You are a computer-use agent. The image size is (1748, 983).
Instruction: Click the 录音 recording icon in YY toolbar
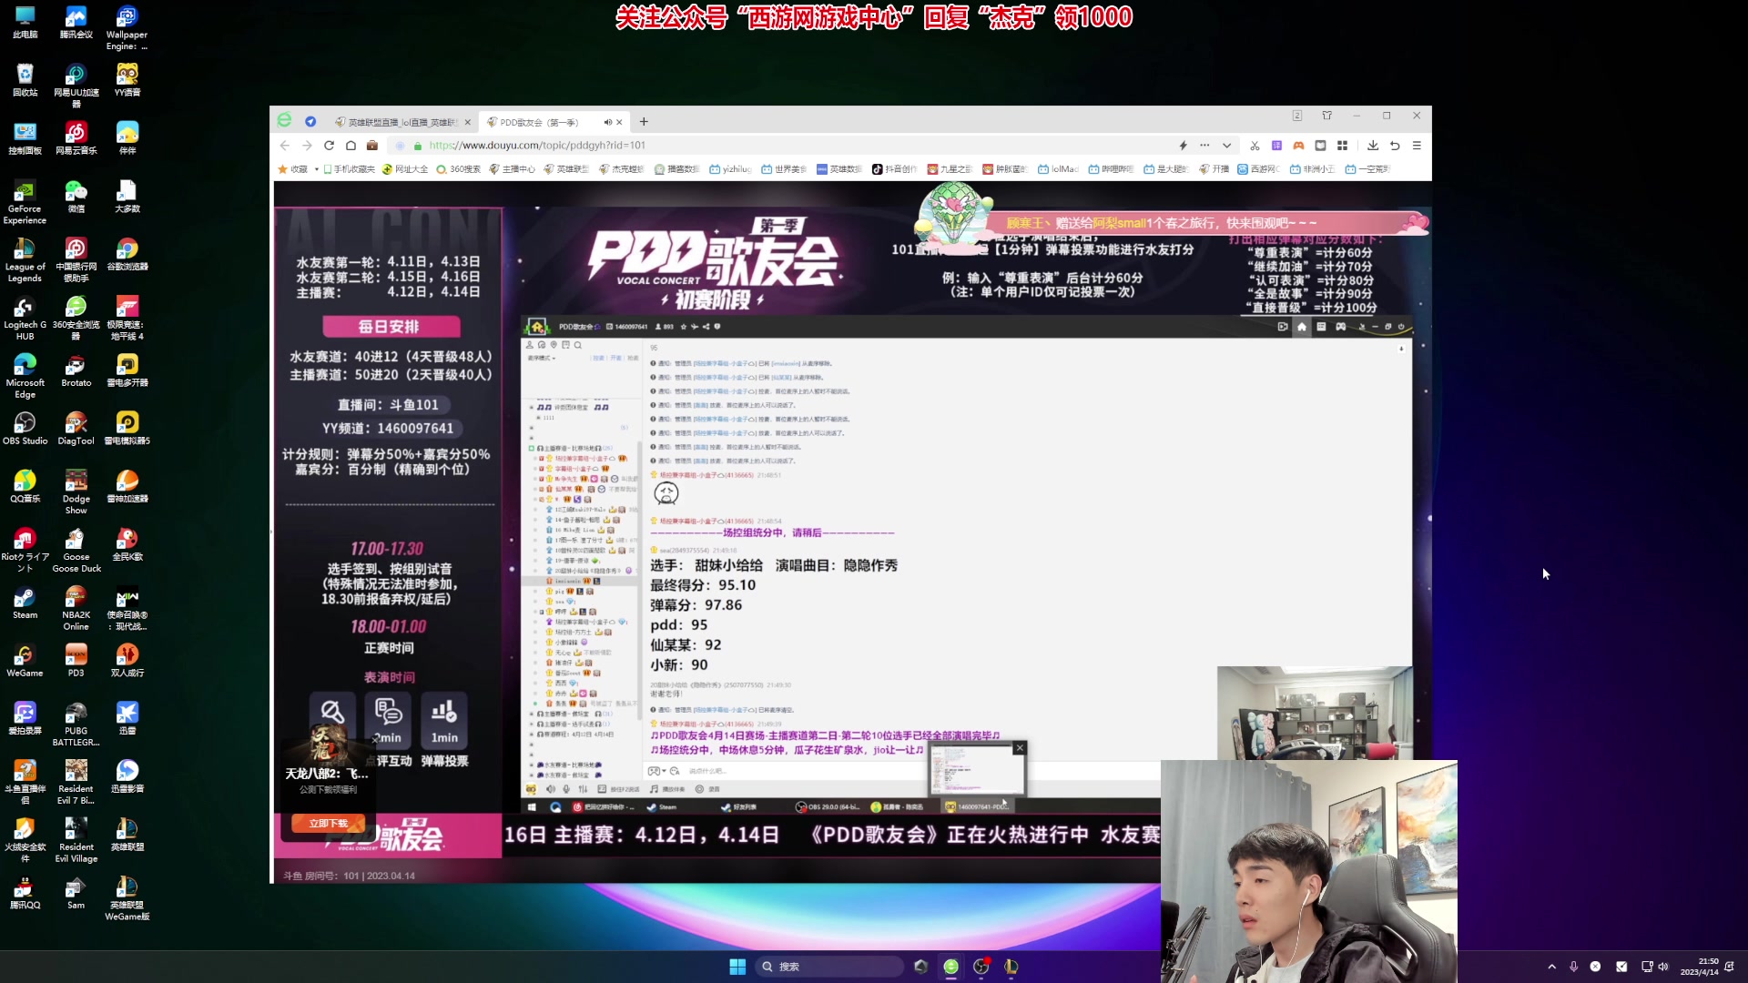[x=700, y=788]
